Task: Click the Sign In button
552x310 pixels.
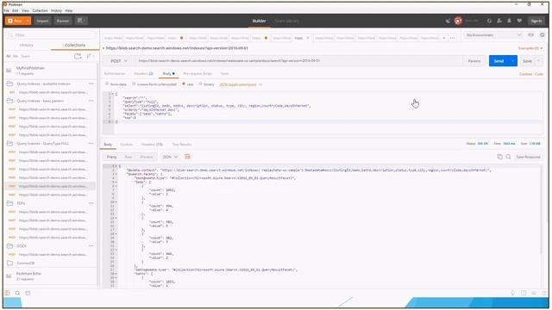Action: coord(536,21)
